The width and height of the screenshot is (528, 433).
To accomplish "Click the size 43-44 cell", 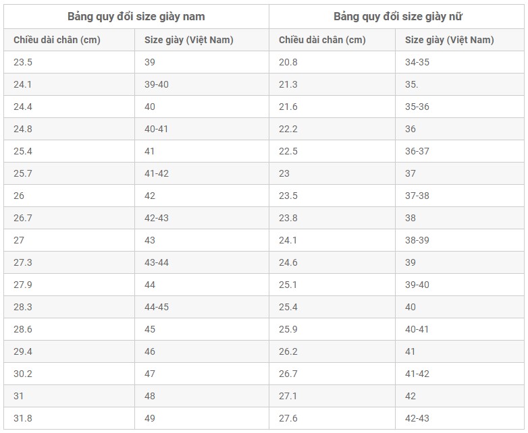I will (x=157, y=262).
